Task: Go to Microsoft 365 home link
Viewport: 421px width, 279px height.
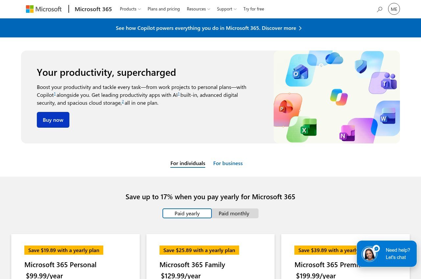Action: click(93, 9)
